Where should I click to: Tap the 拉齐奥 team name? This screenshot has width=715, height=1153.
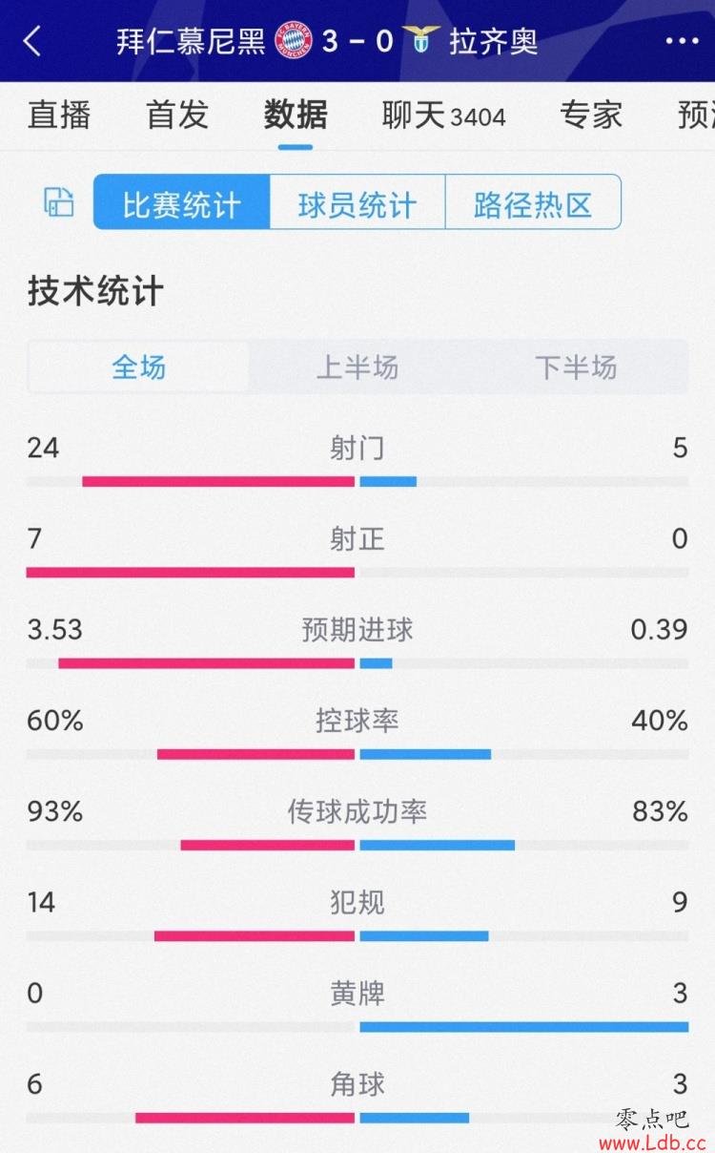494,42
